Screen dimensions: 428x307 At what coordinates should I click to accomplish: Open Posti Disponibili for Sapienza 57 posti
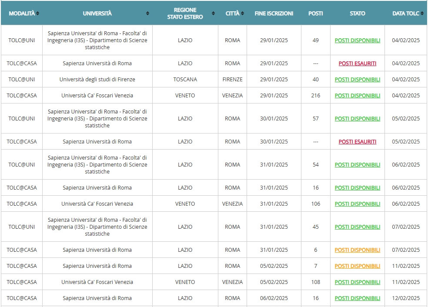click(357, 119)
